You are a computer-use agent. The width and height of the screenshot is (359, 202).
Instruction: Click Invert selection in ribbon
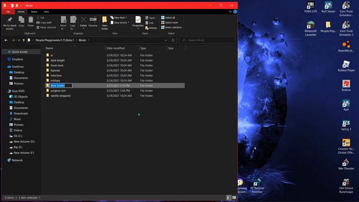click(171, 27)
